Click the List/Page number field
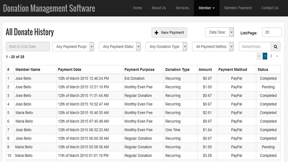The width and height of the screenshot is (288, 162). coord(272,32)
